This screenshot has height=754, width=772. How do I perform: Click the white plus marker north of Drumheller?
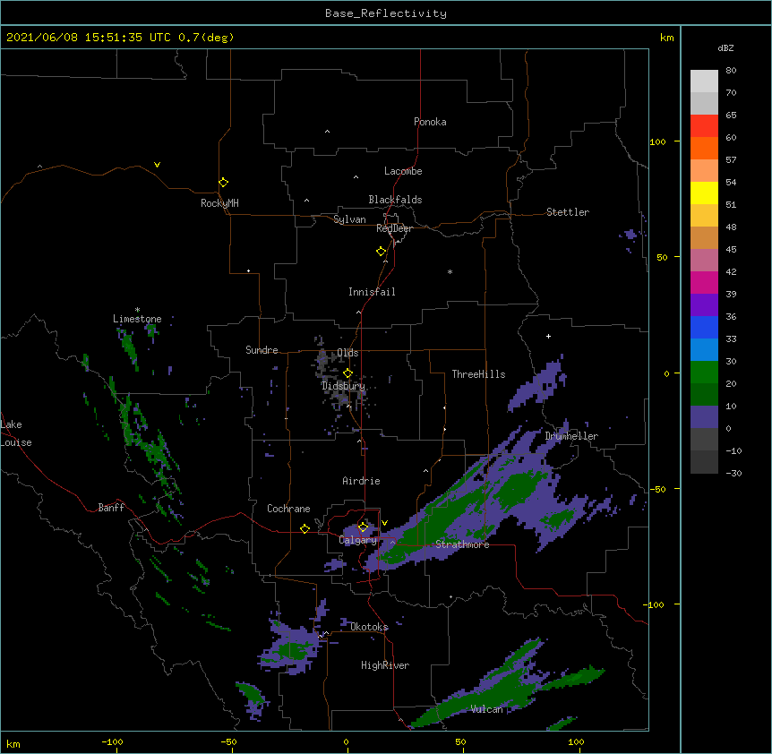click(x=548, y=336)
